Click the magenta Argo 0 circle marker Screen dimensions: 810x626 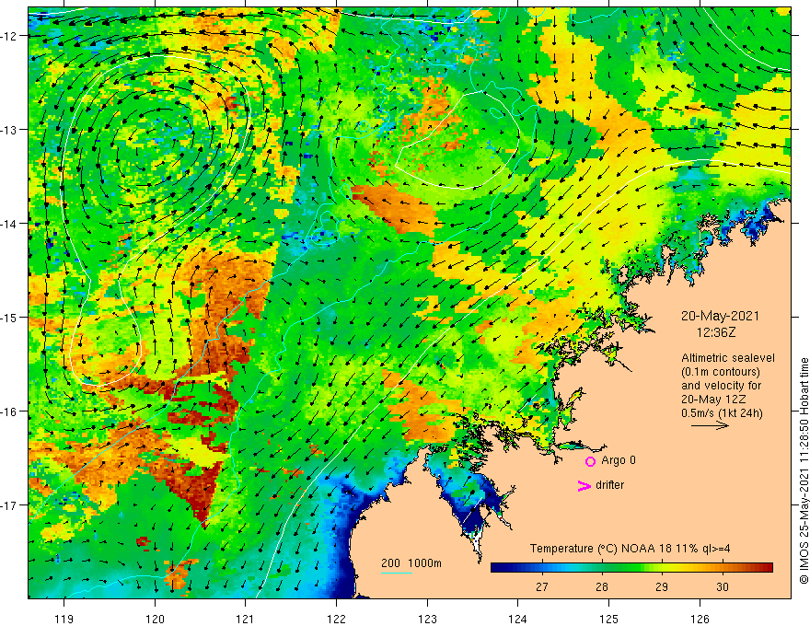[x=590, y=461]
